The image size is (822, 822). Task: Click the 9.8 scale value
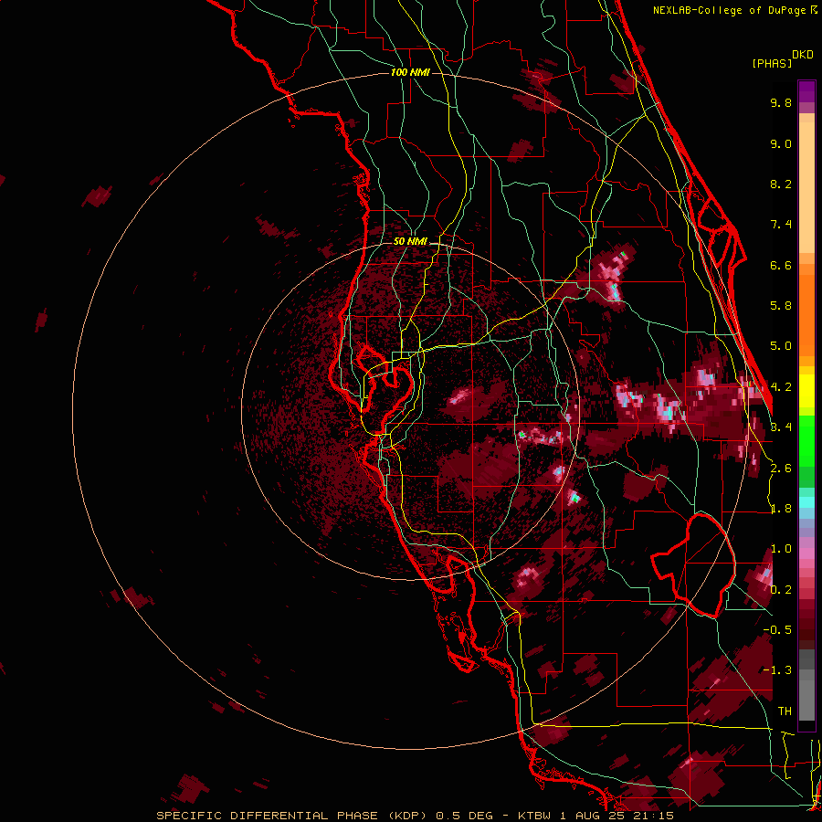point(781,102)
